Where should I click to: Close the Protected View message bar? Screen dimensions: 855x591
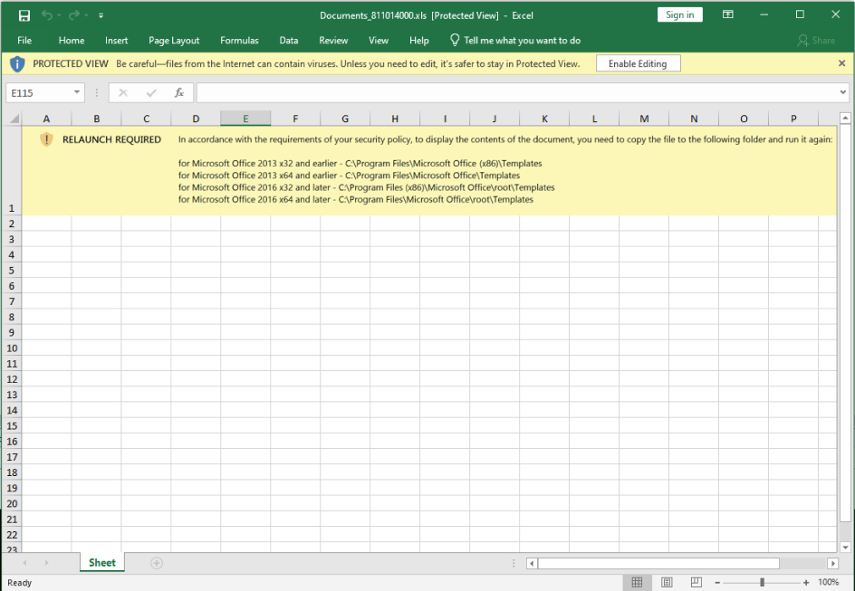click(841, 64)
